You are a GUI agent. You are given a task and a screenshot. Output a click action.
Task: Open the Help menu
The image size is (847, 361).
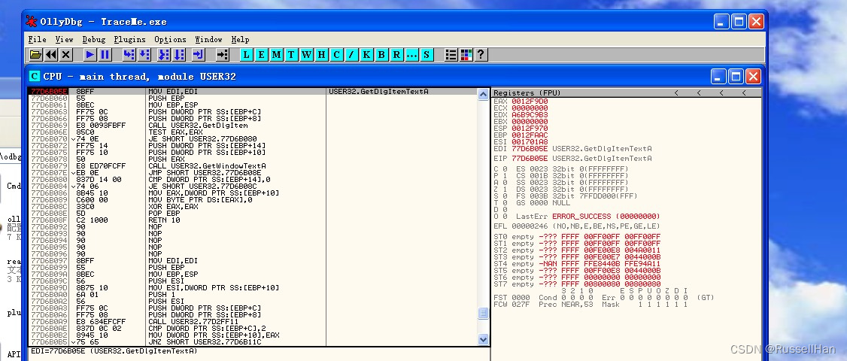[x=241, y=39]
